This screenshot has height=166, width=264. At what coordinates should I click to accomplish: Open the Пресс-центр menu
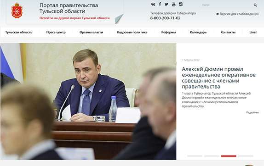click(x=56, y=32)
